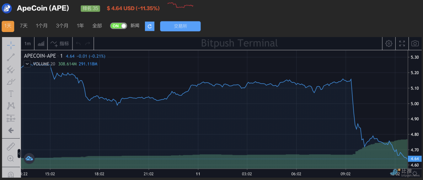Click the $ 4.64 USD price text
This screenshot has width=423, height=180.
click(121, 8)
